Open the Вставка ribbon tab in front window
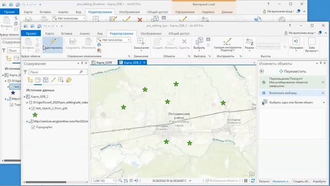Viewport: 330px width, 186px height. (x=67, y=33)
